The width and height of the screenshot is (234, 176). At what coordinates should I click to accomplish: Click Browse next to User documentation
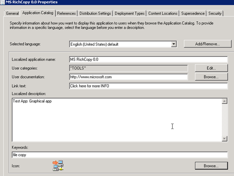pos(211,77)
